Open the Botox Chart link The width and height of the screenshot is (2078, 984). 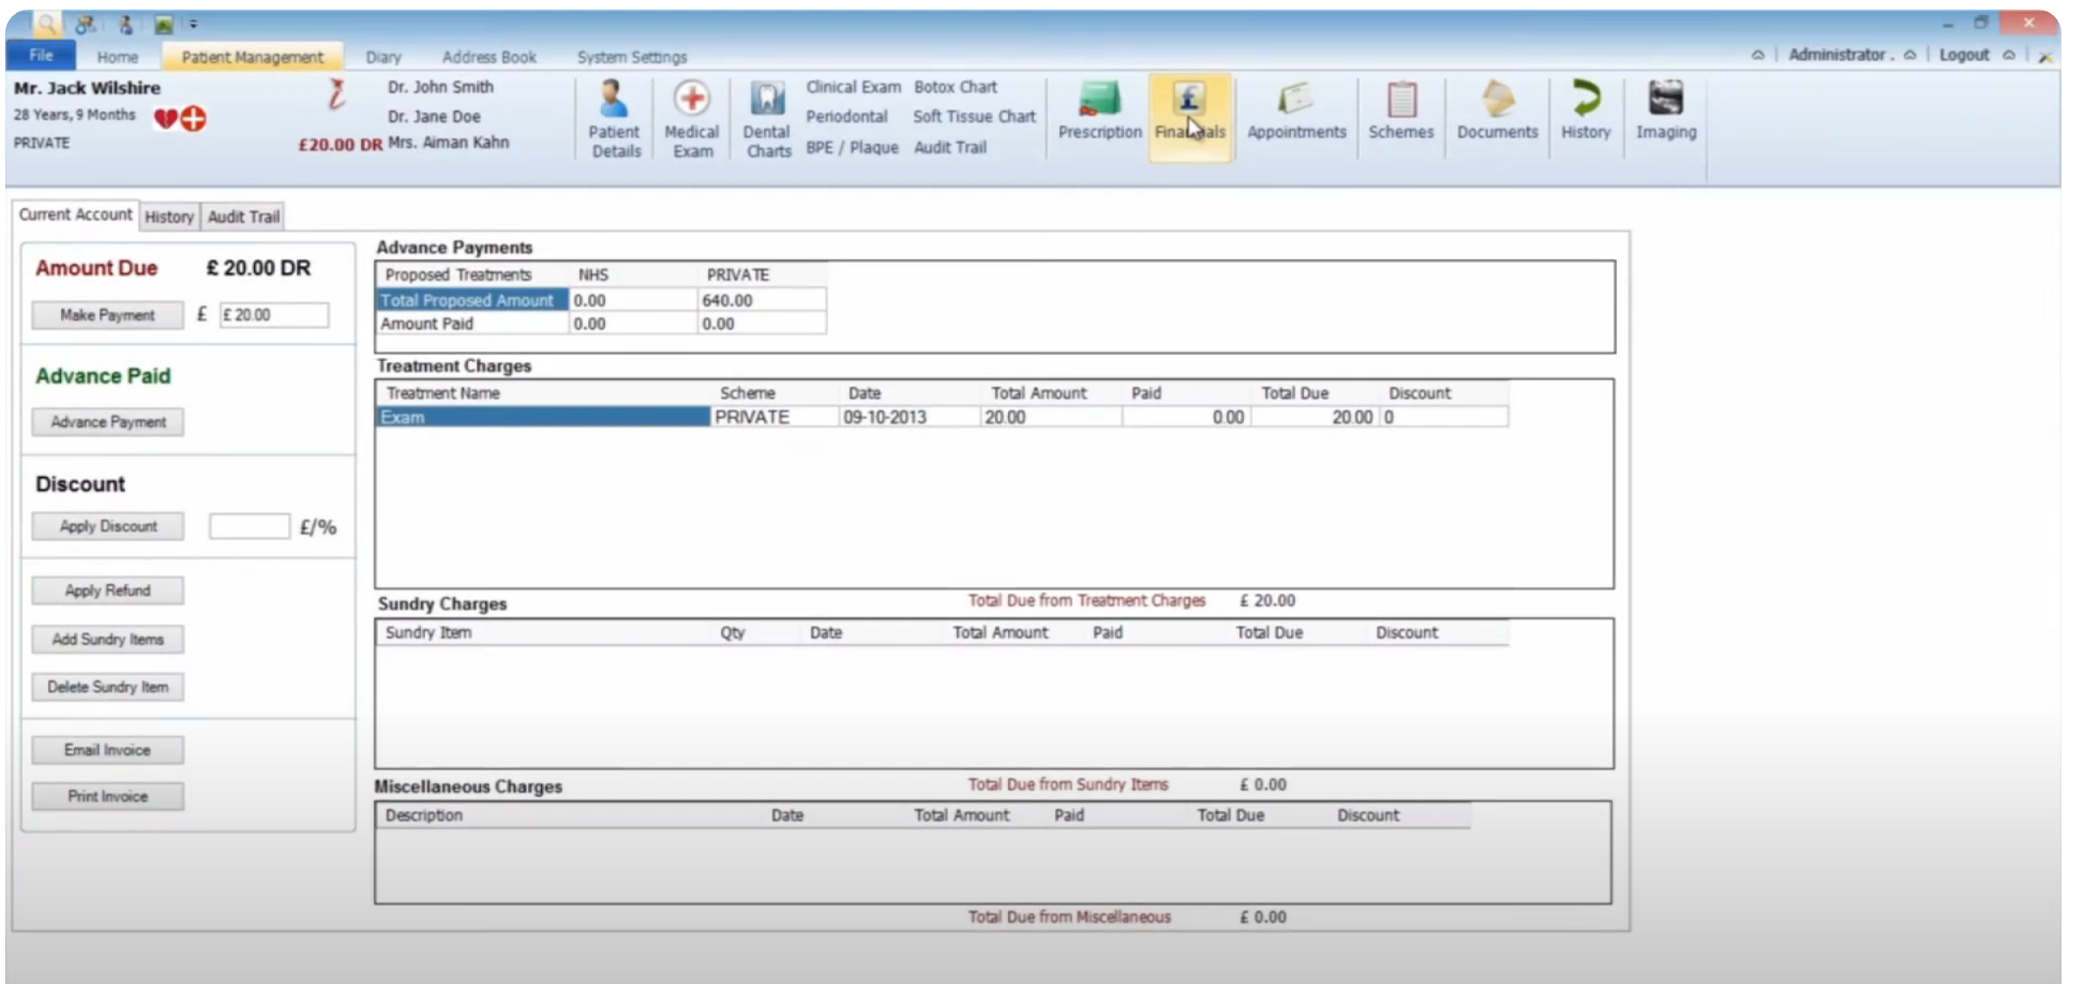coord(955,87)
